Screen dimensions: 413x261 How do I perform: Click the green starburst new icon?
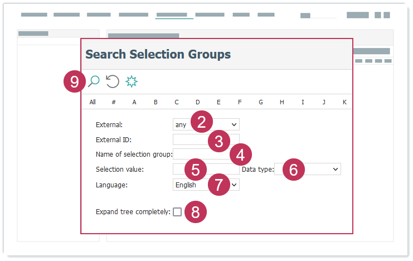(x=132, y=81)
